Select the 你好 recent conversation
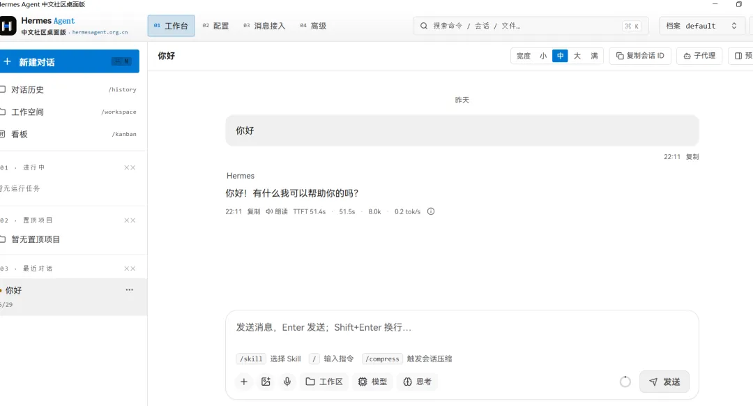The width and height of the screenshot is (753, 406). click(72, 296)
